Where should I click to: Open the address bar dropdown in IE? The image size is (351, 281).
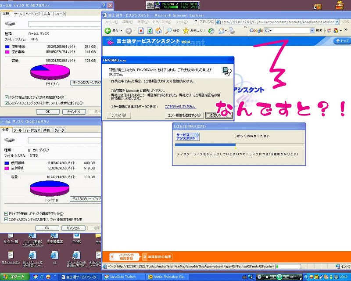click(x=337, y=22)
